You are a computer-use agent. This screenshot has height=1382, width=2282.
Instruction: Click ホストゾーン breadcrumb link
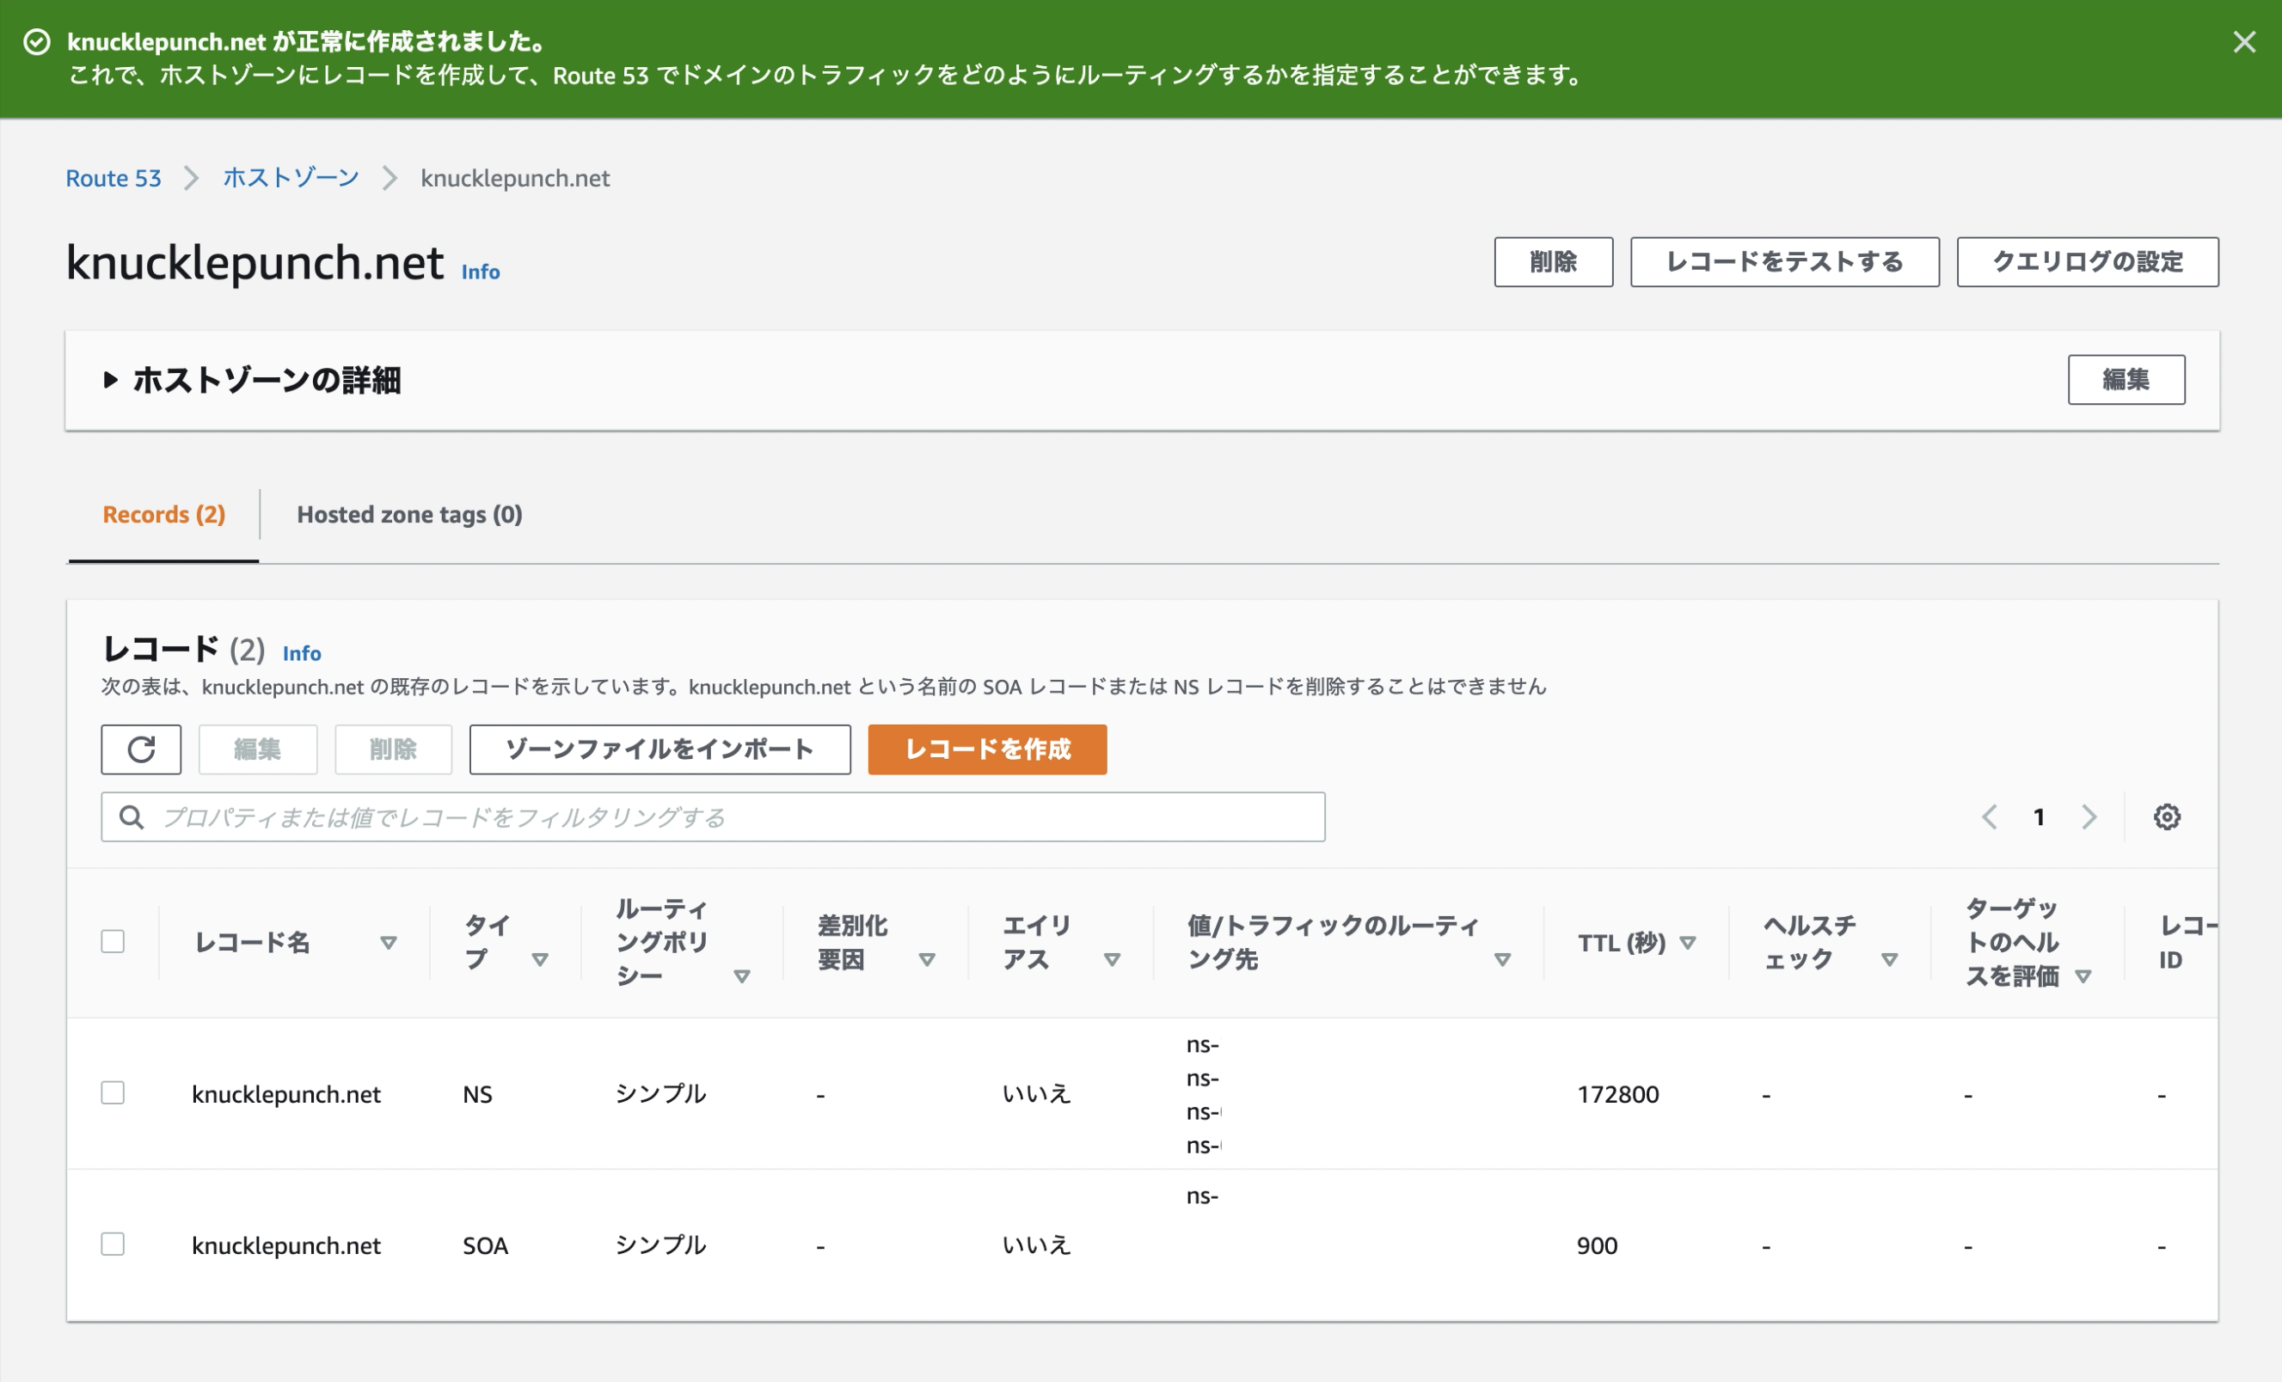coord(291,178)
